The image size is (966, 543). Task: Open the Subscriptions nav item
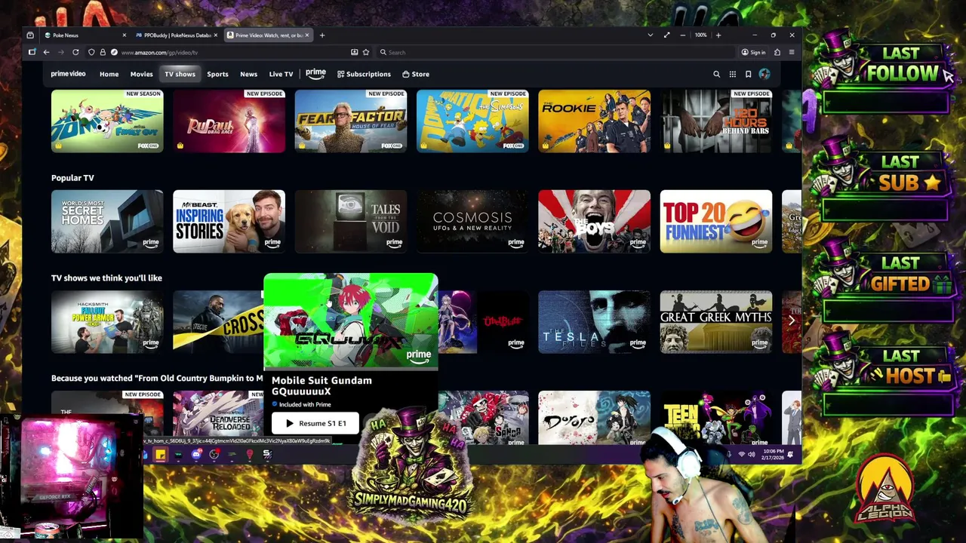tap(364, 74)
